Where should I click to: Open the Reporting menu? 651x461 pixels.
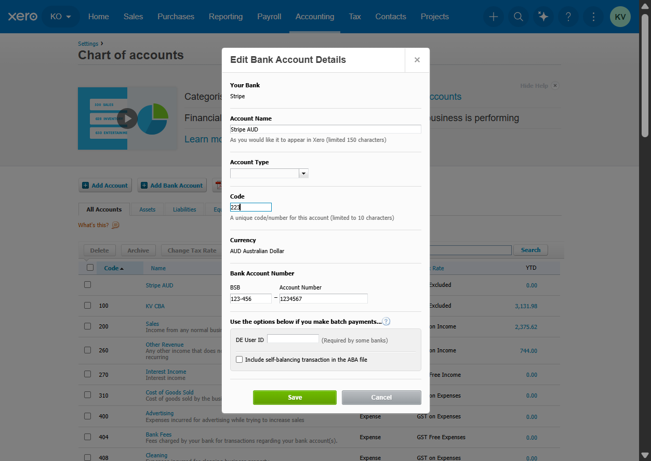pos(225,17)
